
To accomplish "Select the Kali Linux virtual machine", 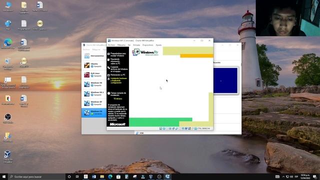I will [94, 74].
